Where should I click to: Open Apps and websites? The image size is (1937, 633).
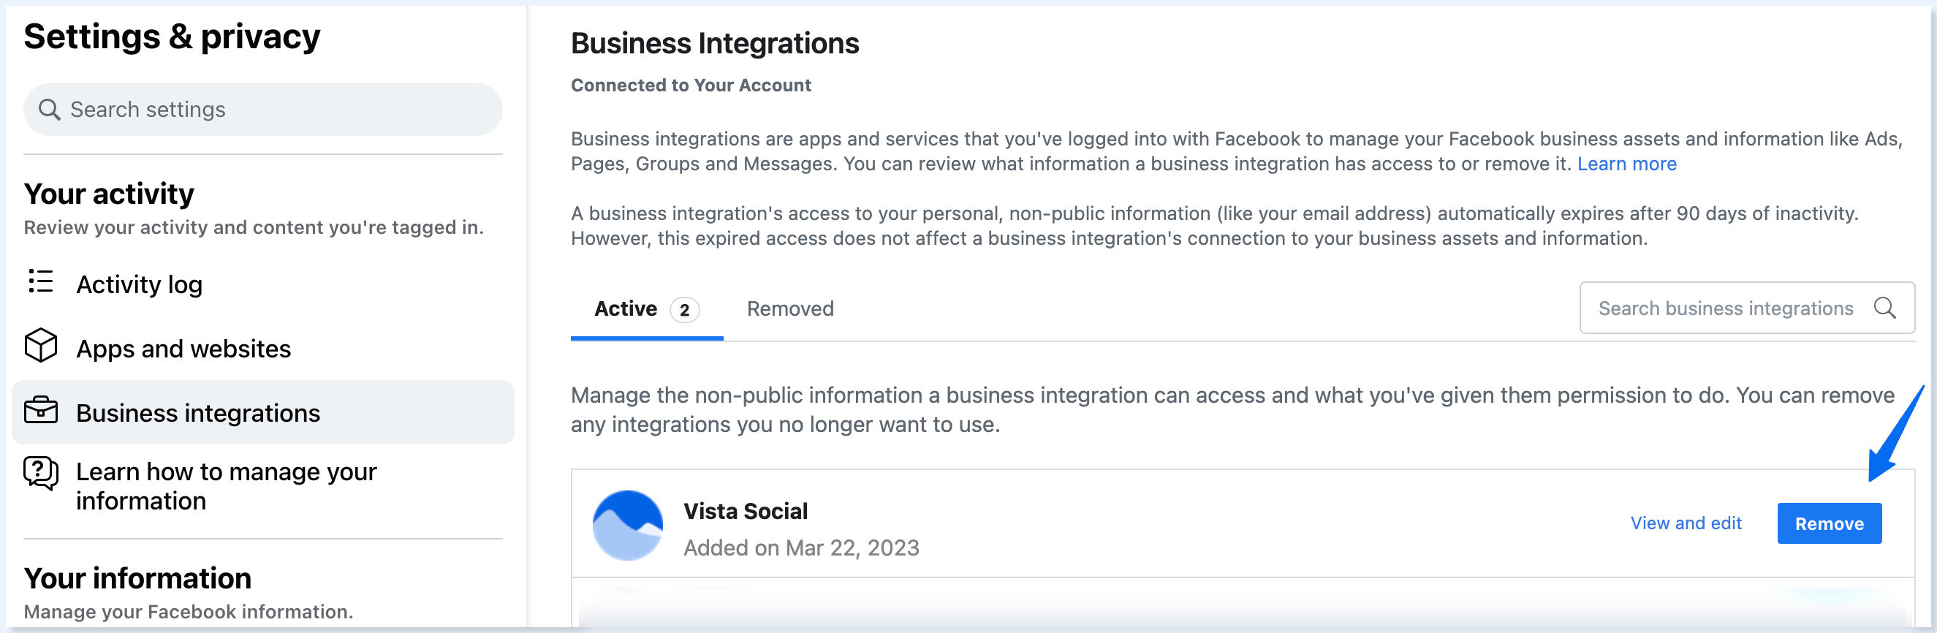[263, 348]
